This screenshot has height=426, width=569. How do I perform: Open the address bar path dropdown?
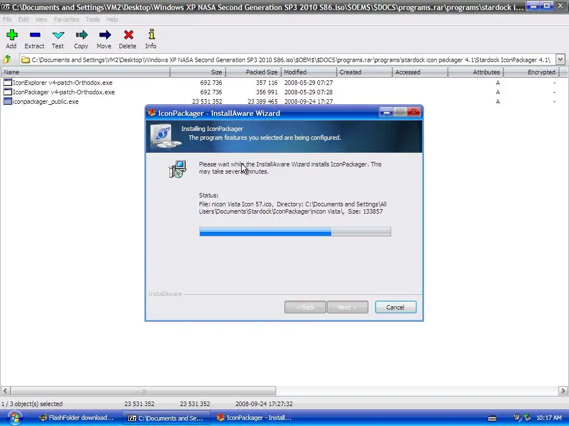tap(560, 59)
